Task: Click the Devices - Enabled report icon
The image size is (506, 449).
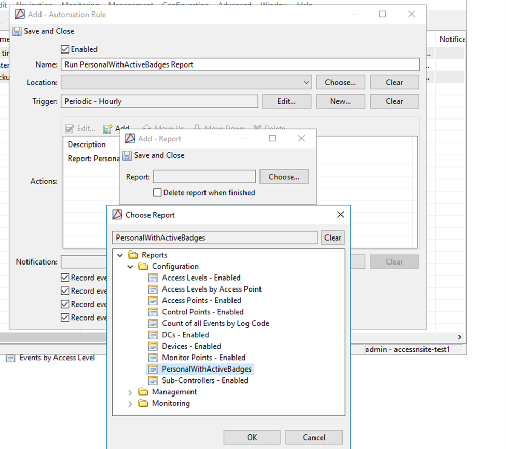Action: coord(153,346)
